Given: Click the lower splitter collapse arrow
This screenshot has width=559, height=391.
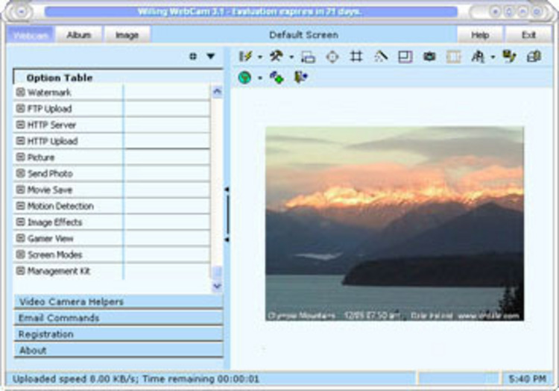Looking at the screenshot, I should pos(227,240).
